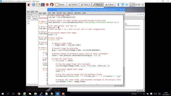This screenshot has height=96, width=171.
Task: Switch to first Python.. taskbar button
Action: (x=73, y=5)
